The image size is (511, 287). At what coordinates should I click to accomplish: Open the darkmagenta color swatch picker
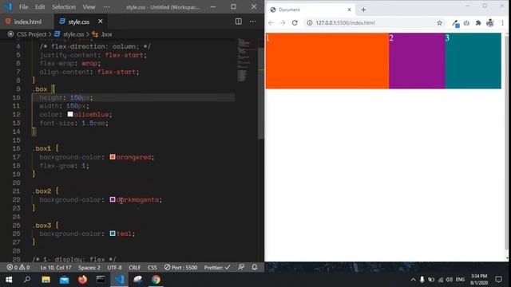pyautogui.click(x=113, y=199)
